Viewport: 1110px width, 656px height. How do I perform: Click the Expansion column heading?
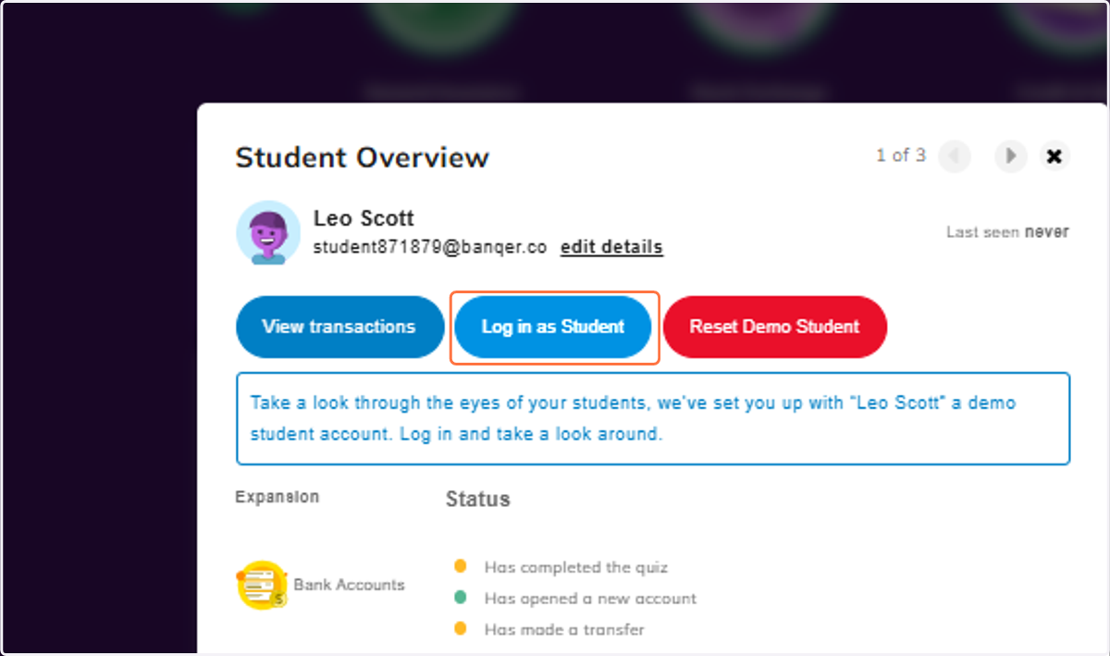[277, 497]
